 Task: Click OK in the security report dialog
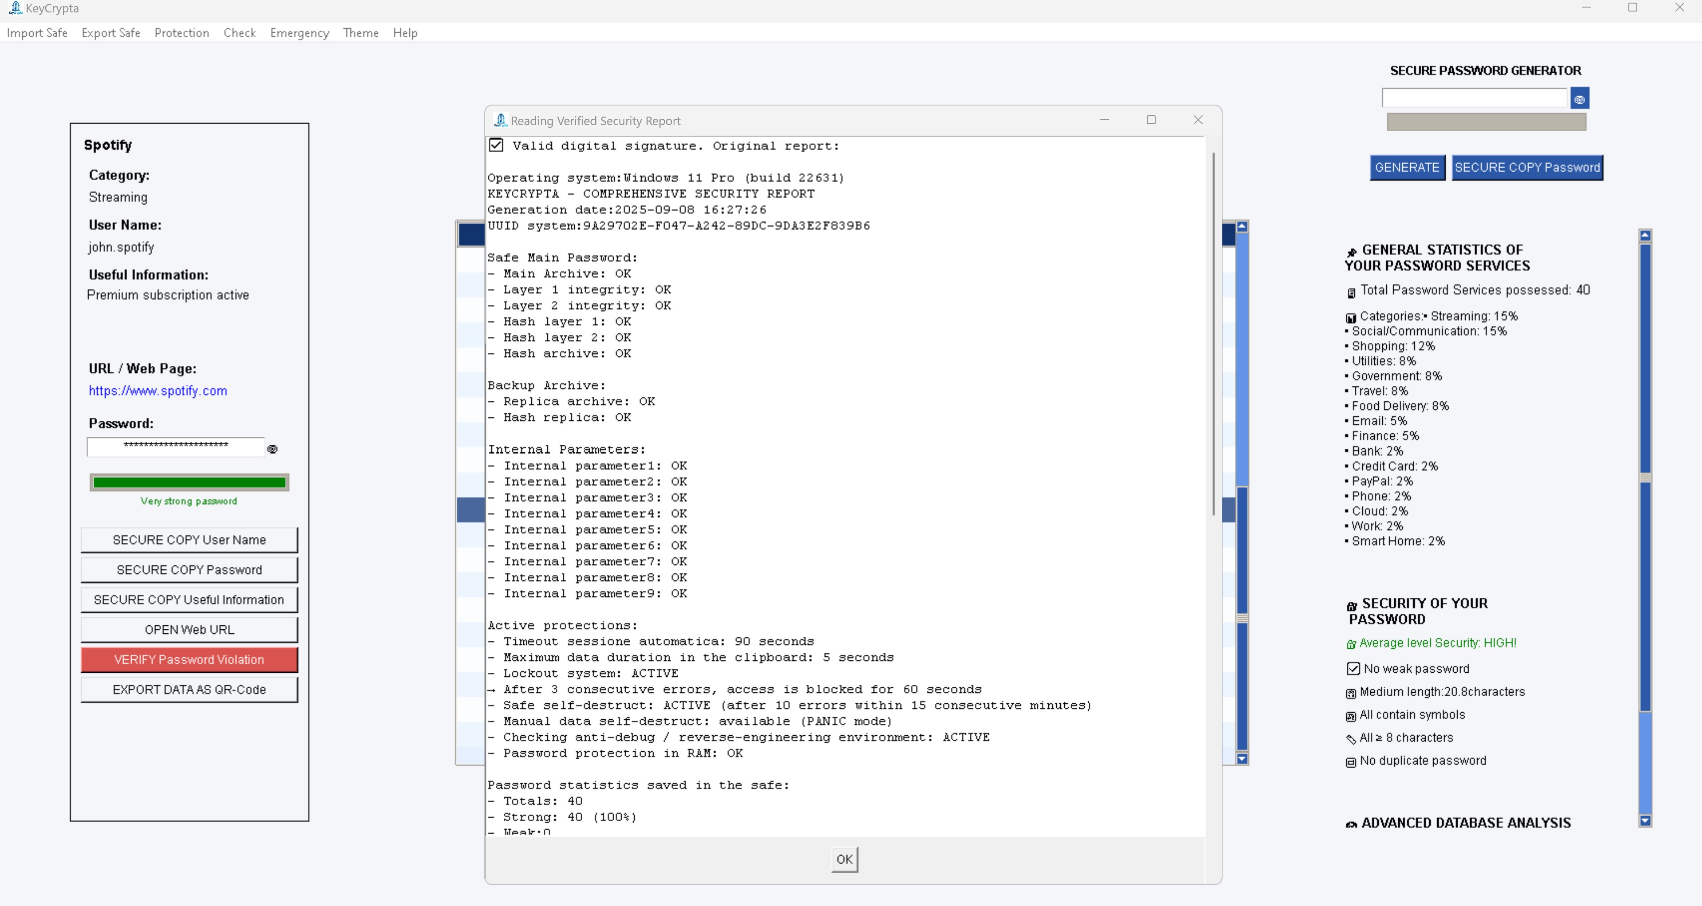pos(844,859)
